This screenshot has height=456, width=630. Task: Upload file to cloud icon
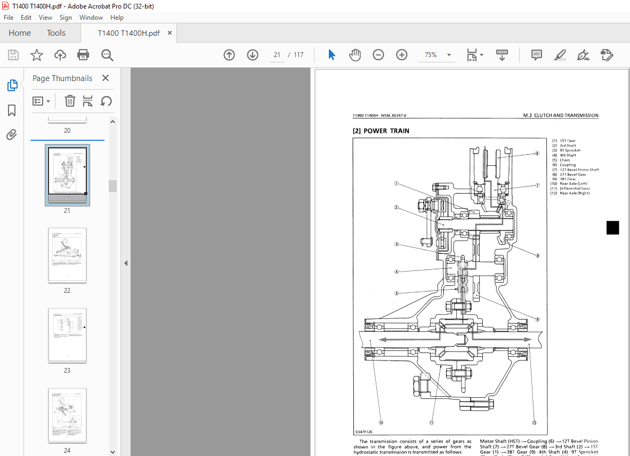coord(60,55)
